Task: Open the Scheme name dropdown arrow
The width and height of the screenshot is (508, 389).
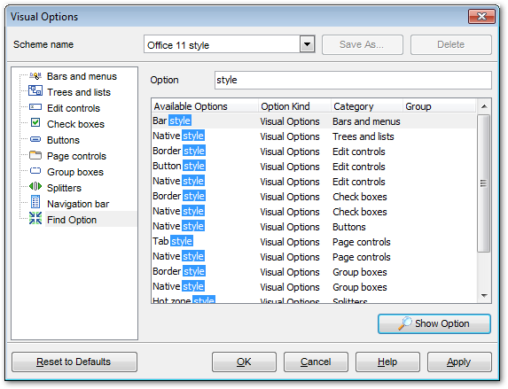Action: [x=307, y=44]
